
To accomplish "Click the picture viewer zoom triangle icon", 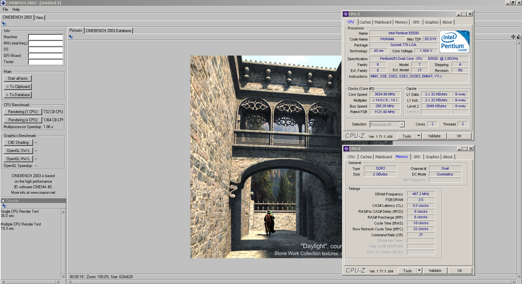I will click(519, 37).
